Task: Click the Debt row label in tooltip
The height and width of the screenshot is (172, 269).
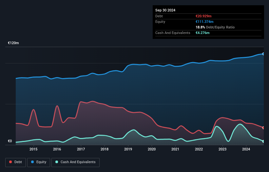Action: (159, 16)
